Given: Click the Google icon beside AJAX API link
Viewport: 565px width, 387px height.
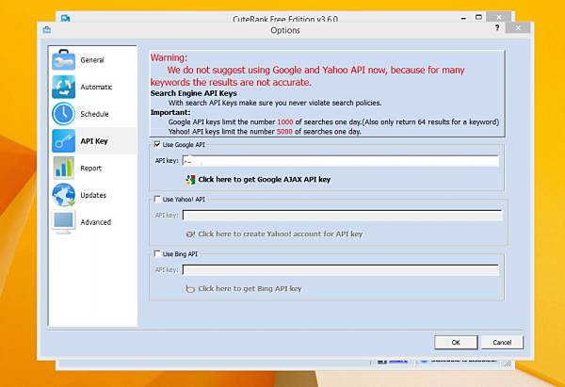Looking at the screenshot, I should click(190, 180).
